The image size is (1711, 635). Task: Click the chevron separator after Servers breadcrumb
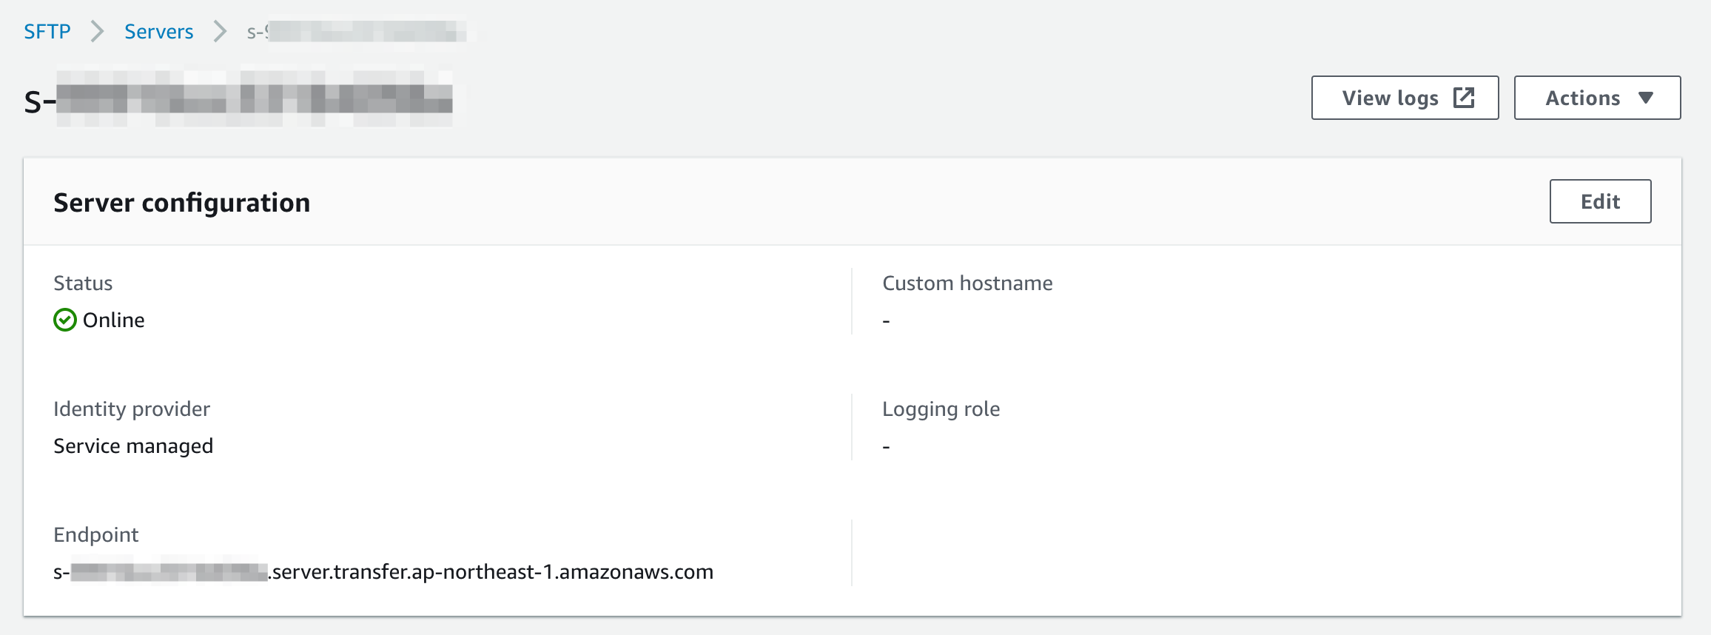point(220,31)
